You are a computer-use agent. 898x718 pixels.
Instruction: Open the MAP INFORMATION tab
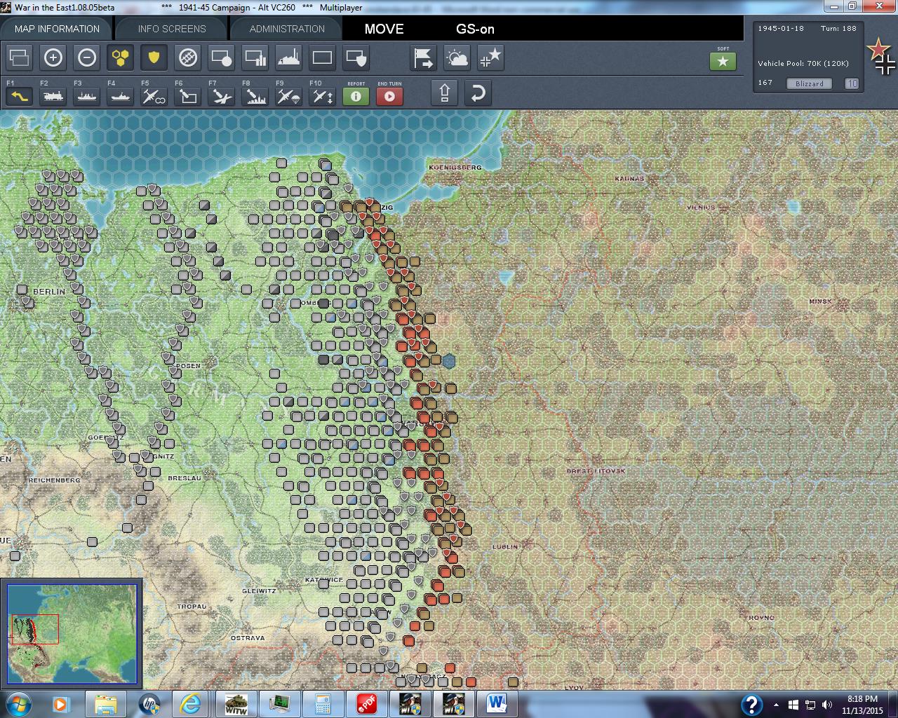[57, 29]
